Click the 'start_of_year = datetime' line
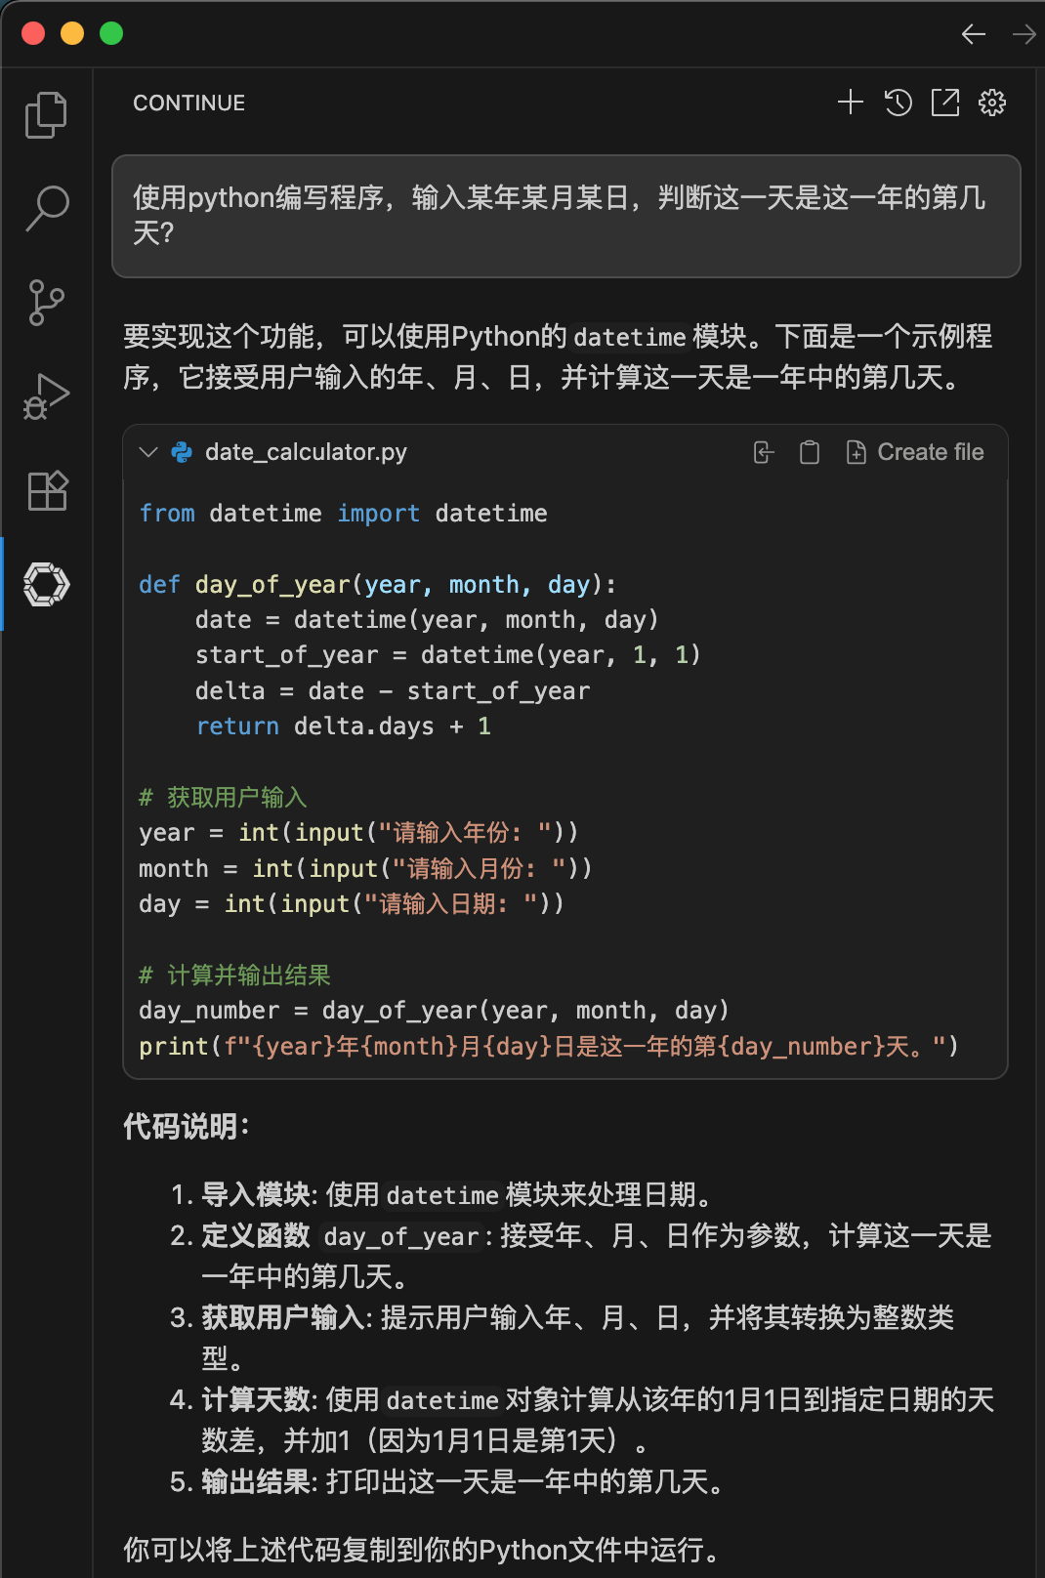Viewport: 1045px width, 1578px height. pyautogui.click(x=448, y=655)
